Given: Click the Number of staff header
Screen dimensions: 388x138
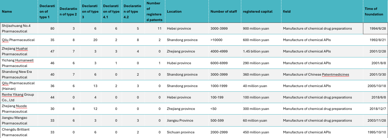Looking at the screenshot, I should coord(225,11).
